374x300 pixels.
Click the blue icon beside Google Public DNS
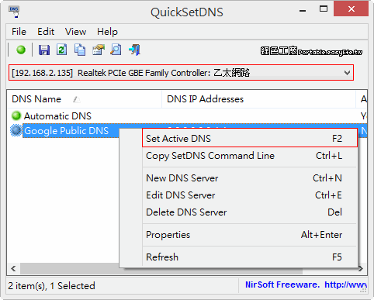pos(16,130)
